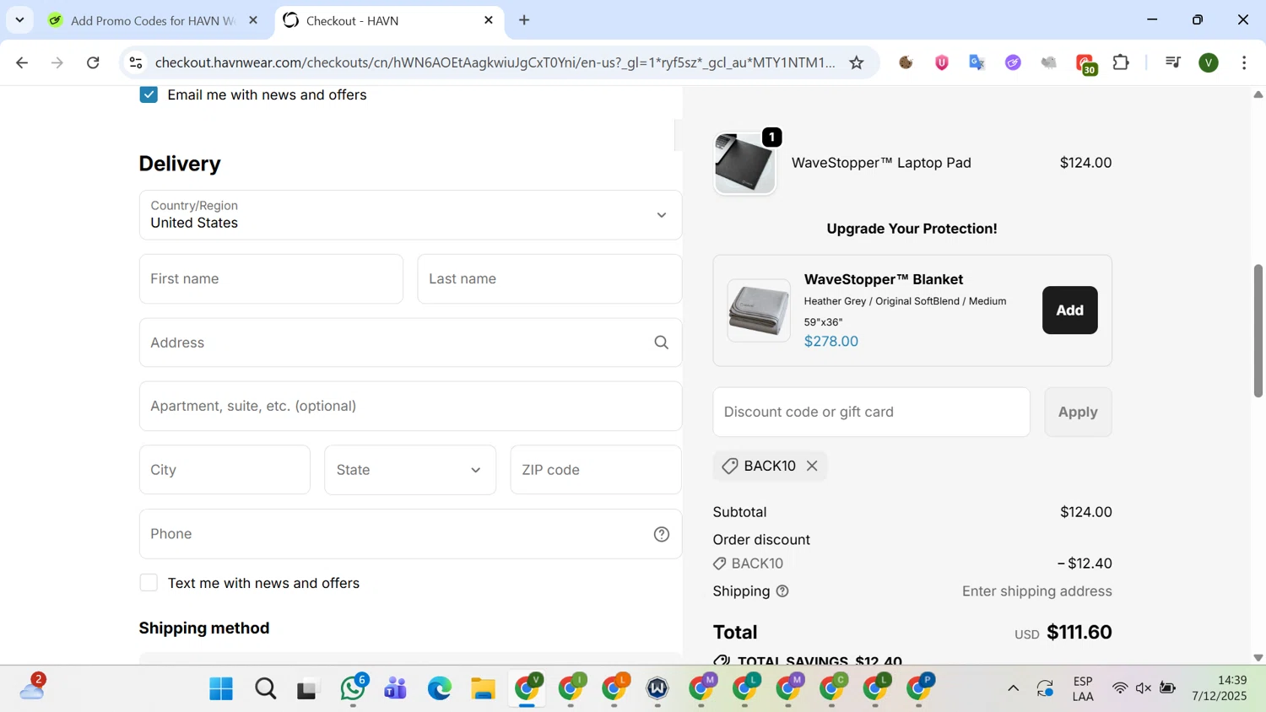Open the Extensions puzzle menu
Viewport: 1266px width, 712px height.
[1121, 62]
